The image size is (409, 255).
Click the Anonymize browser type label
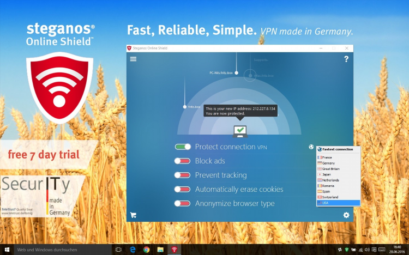(234, 203)
